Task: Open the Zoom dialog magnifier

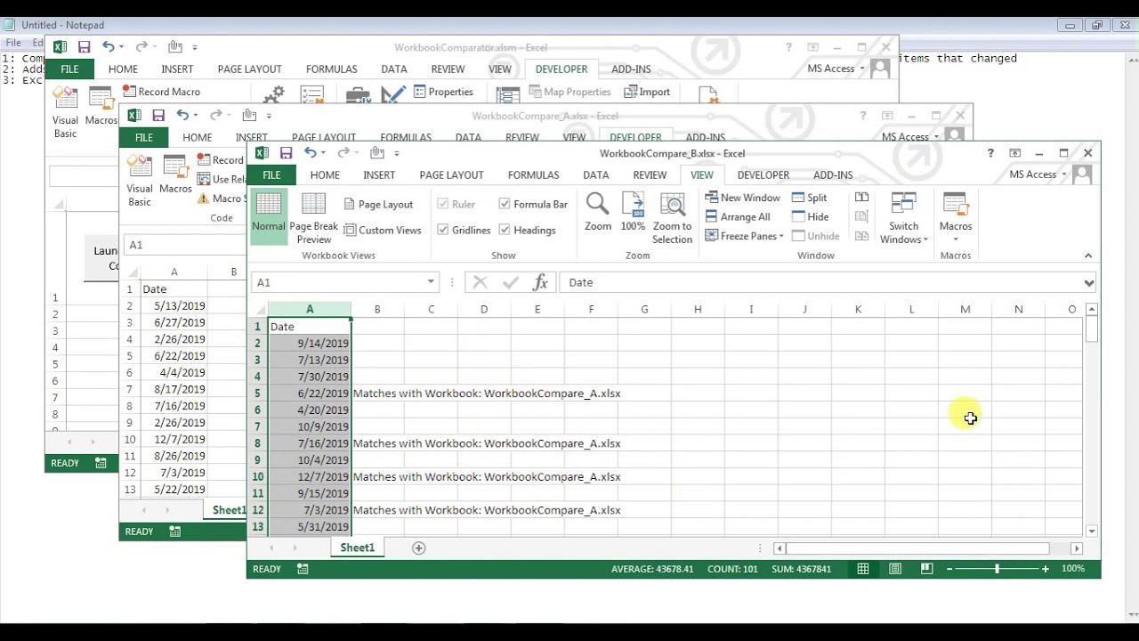Action: pos(598,212)
